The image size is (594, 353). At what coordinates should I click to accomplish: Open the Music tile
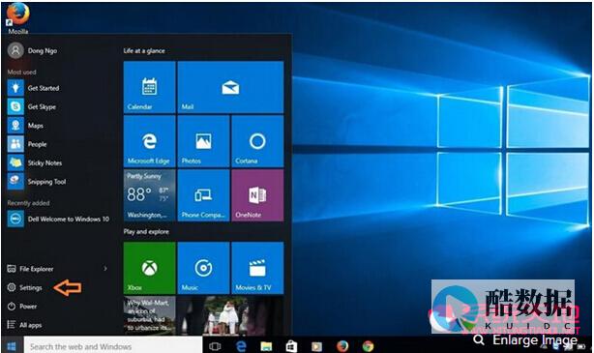(x=203, y=268)
